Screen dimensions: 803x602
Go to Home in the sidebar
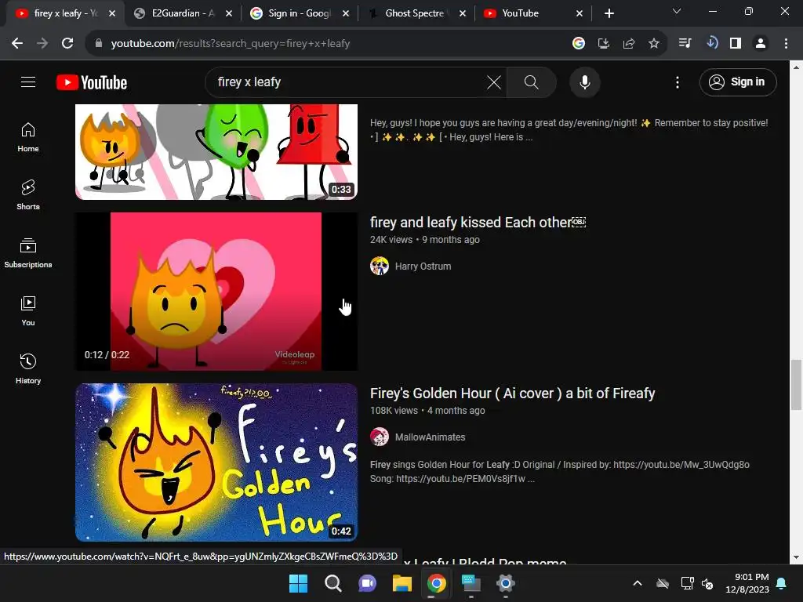(28, 138)
